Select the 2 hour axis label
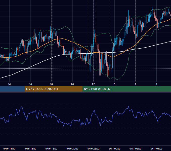 click(x=136, y=84)
